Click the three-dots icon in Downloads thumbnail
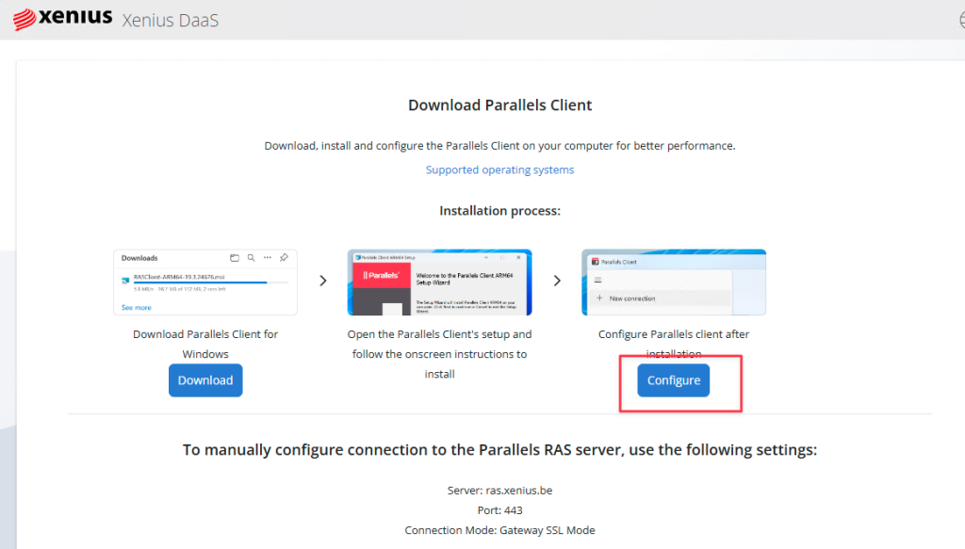 click(x=268, y=257)
